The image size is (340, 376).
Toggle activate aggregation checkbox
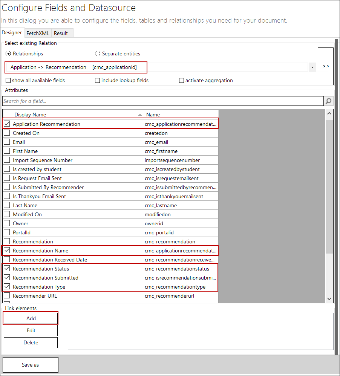[x=181, y=80]
